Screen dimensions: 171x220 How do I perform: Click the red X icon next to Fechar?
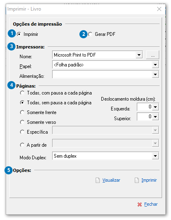pyautogui.click(x=140, y=205)
